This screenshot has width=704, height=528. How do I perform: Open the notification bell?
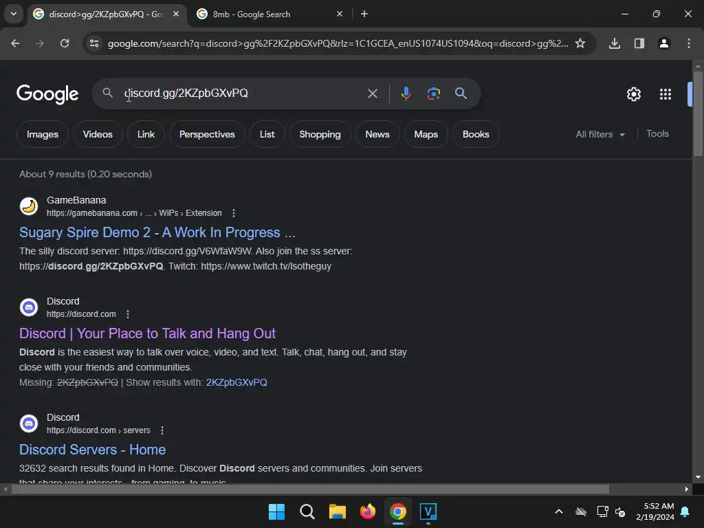(685, 511)
